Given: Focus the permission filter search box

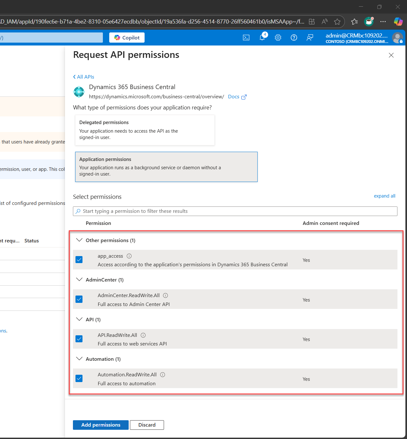Looking at the screenshot, I should [235, 211].
